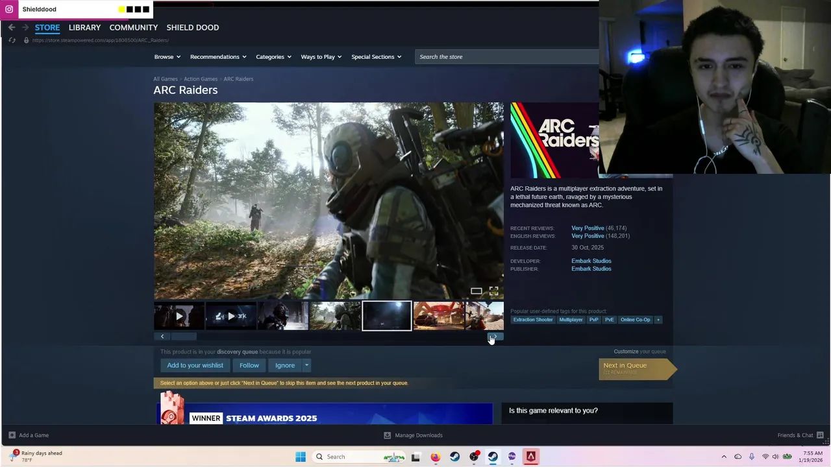The height and width of the screenshot is (467, 831).
Task: Open the SHIELD DOOD profile tab
Action: (x=193, y=27)
